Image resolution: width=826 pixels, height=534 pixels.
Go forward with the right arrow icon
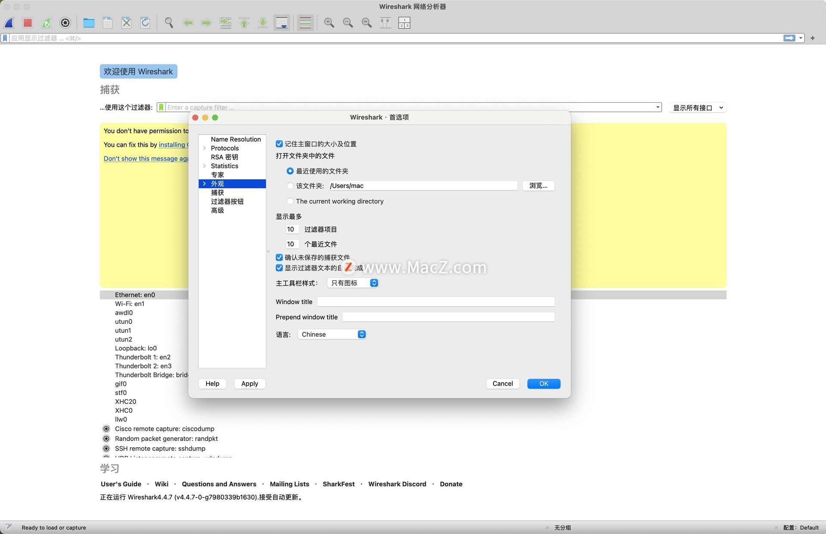pyautogui.click(x=206, y=23)
